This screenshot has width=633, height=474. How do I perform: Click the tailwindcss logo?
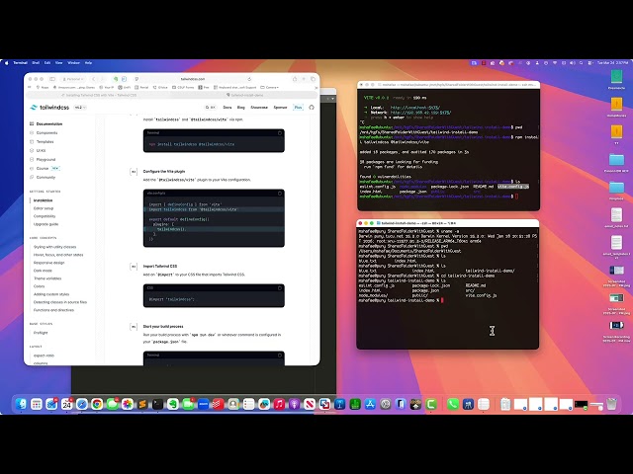click(49, 108)
